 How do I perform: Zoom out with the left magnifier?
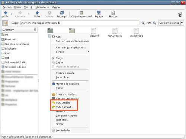tap(143, 23)
